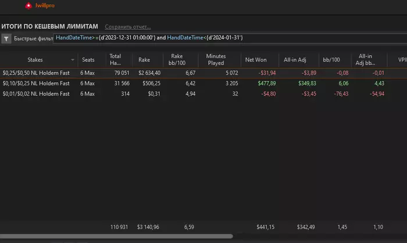Click the Сохранить отчет link

(x=127, y=27)
